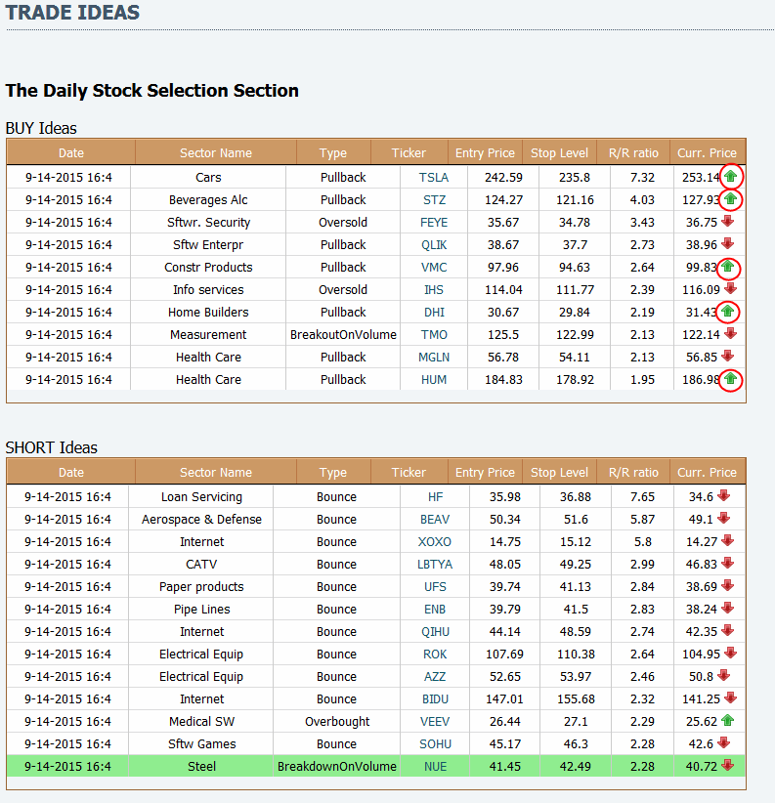The width and height of the screenshot is (775, 803).
Task: Select the Aerospace & Defense sector cell
Action: [x=201, y=520]
